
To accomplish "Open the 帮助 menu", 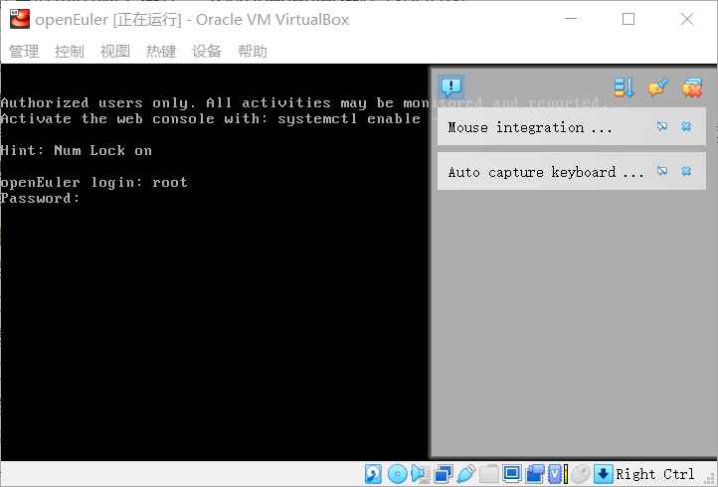I will click(x=253, y=52).
